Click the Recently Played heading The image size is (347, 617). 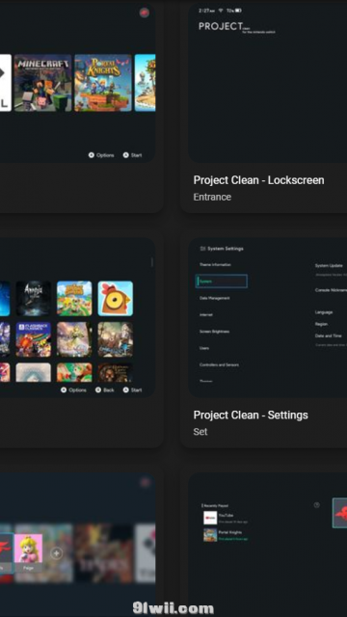(x=216, y=505)
